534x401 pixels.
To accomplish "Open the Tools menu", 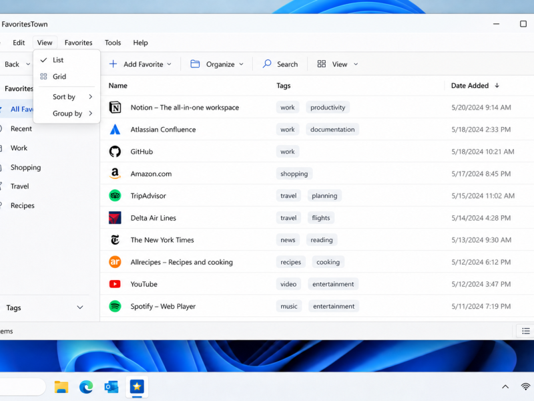I will 113,43.
